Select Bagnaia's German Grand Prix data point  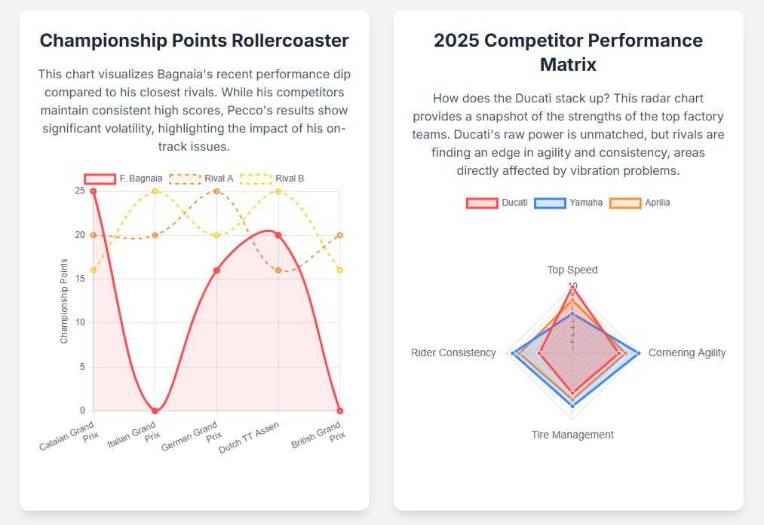[216, 270]
